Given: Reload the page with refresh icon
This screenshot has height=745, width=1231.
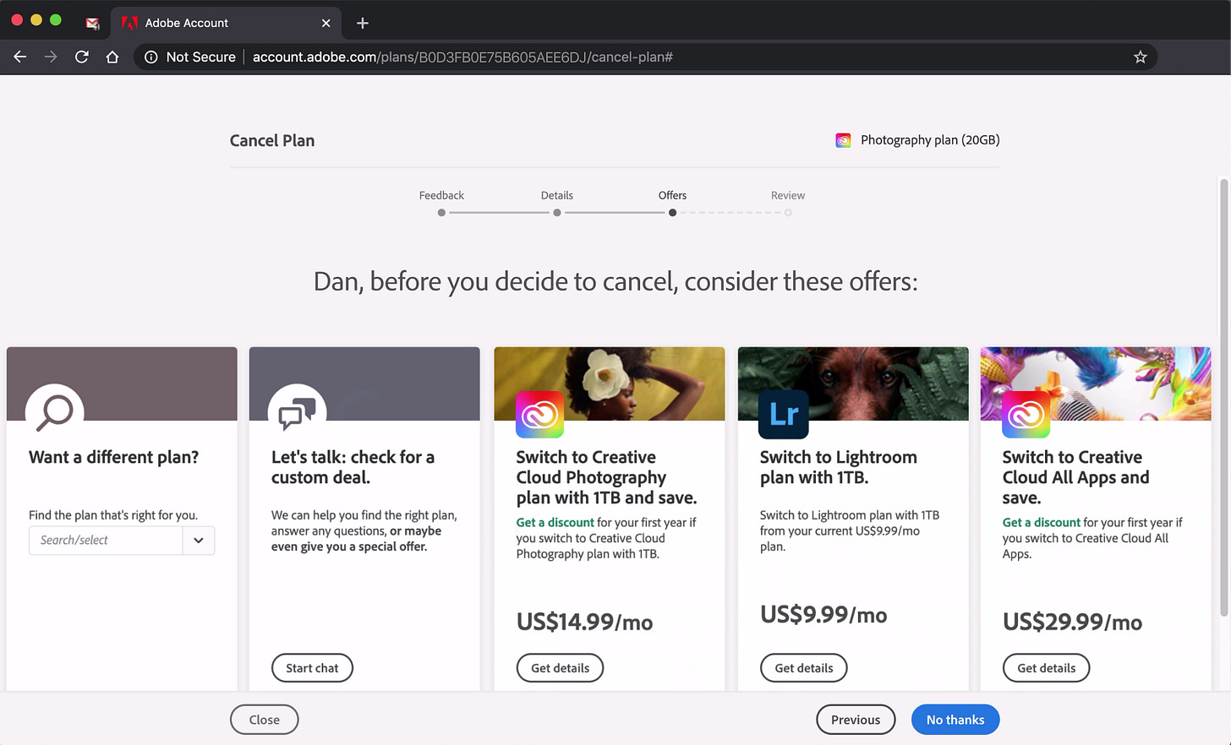Looking at the screenshot, I should [x=81, y=57].
